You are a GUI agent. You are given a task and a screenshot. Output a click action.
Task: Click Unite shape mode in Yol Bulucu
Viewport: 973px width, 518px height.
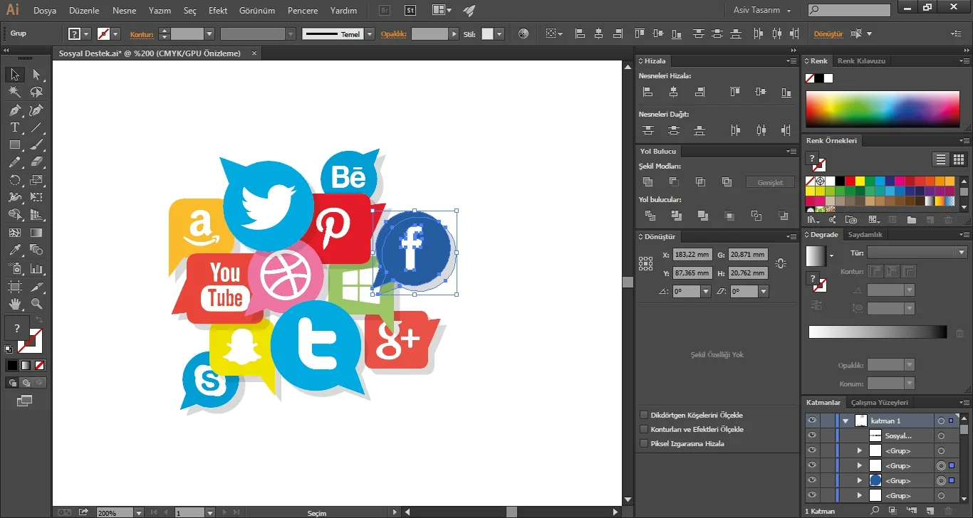point(647,182)
